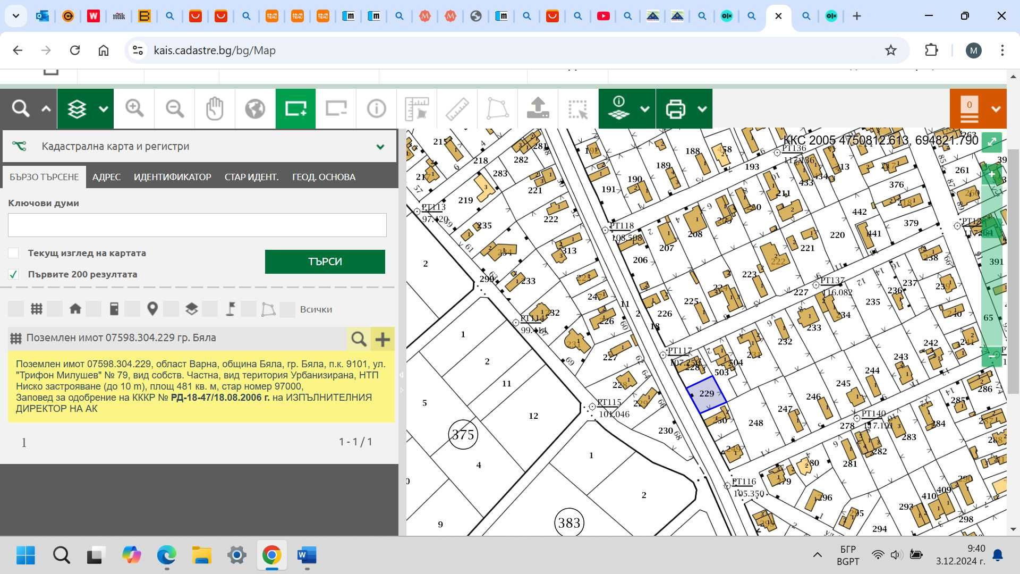Switch to the 'СТАР ИДЕНТ.' tab
This screenshot has width=1020, height=574.
251,177
